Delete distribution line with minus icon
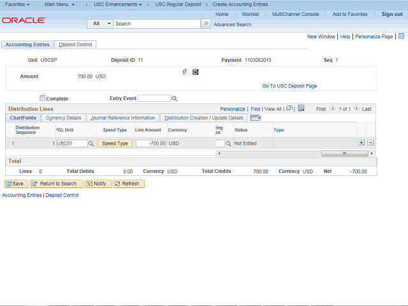Screen dimensions: 408x306 370,143
